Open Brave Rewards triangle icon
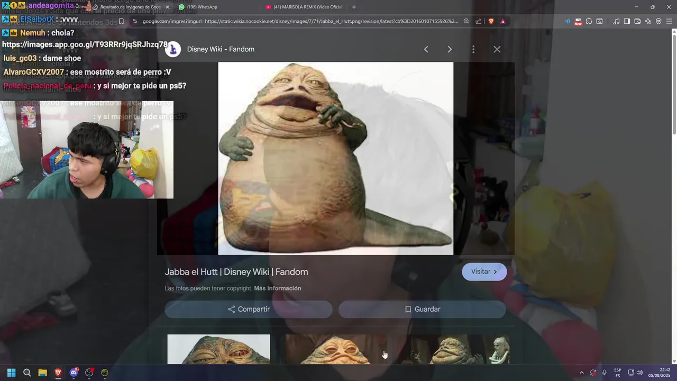Screen dimensions: 677x381 click(502, 21)
